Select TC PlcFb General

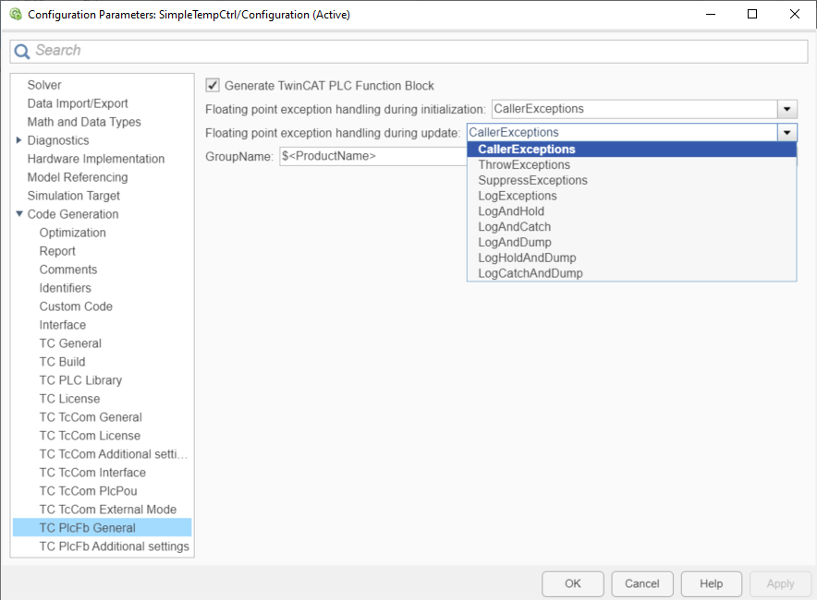102,528
